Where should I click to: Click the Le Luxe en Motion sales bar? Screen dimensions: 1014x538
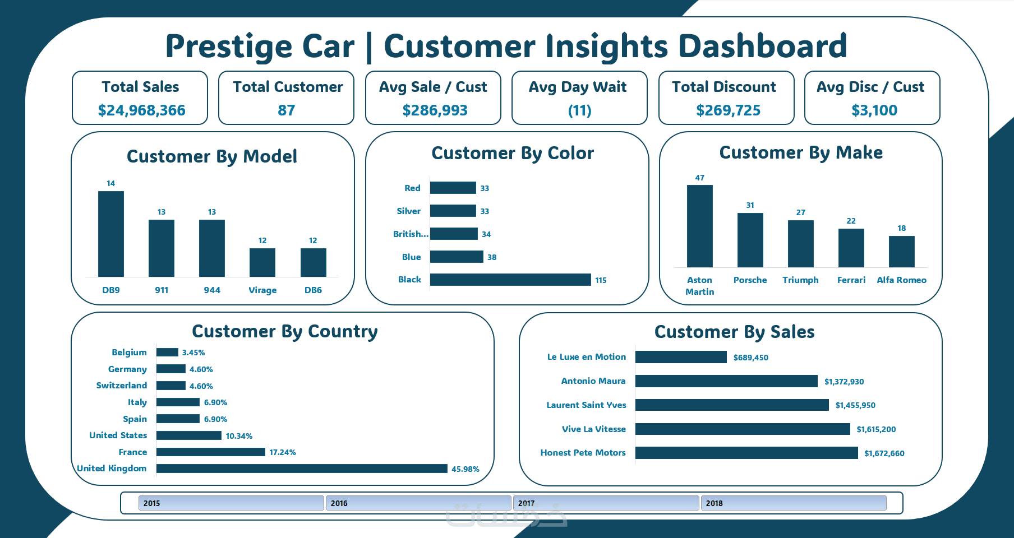[681, 357]
